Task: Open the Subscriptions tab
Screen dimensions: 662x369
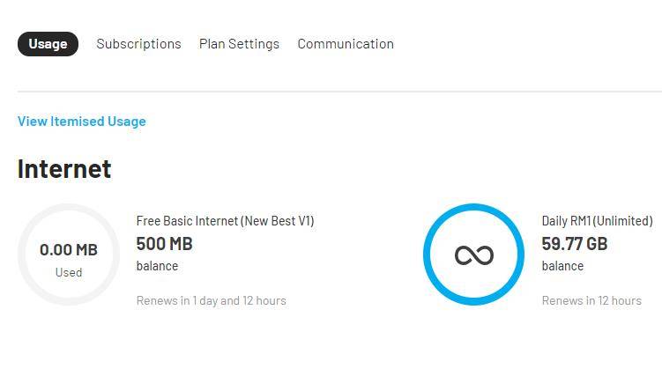Action: pos(138,44)
